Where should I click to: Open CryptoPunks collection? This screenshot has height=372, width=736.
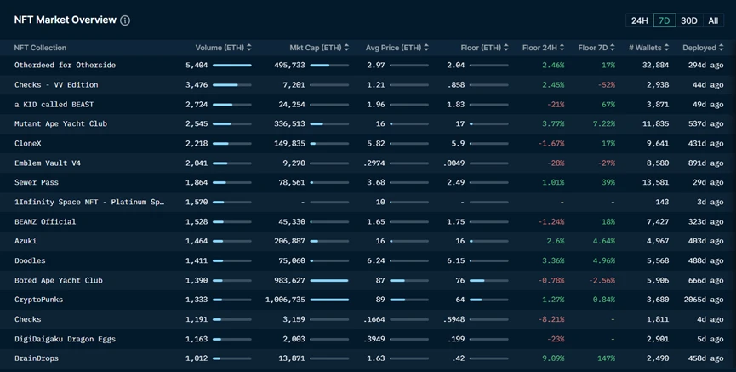coord(38,300)
